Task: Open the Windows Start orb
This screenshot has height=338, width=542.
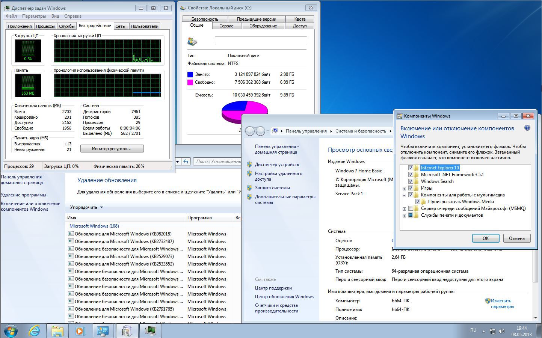Action: pyautogui.click(x=11, y=330)
